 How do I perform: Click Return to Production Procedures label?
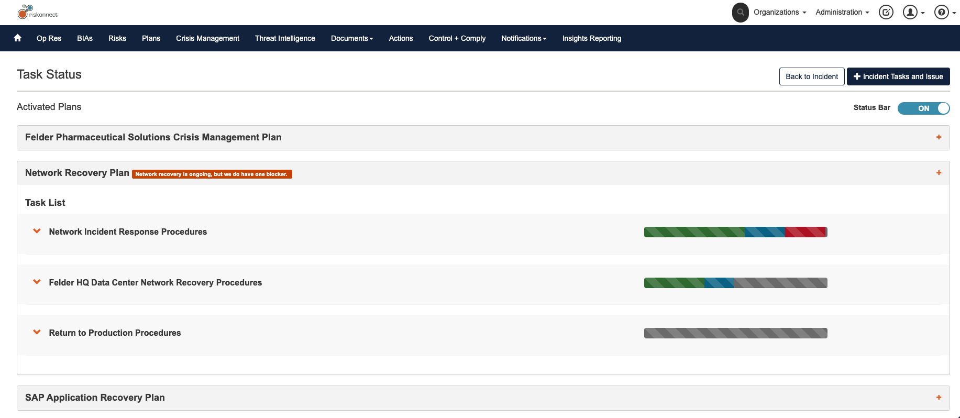point(115,333)
